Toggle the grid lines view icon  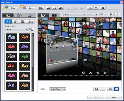[x=110, y=89]
